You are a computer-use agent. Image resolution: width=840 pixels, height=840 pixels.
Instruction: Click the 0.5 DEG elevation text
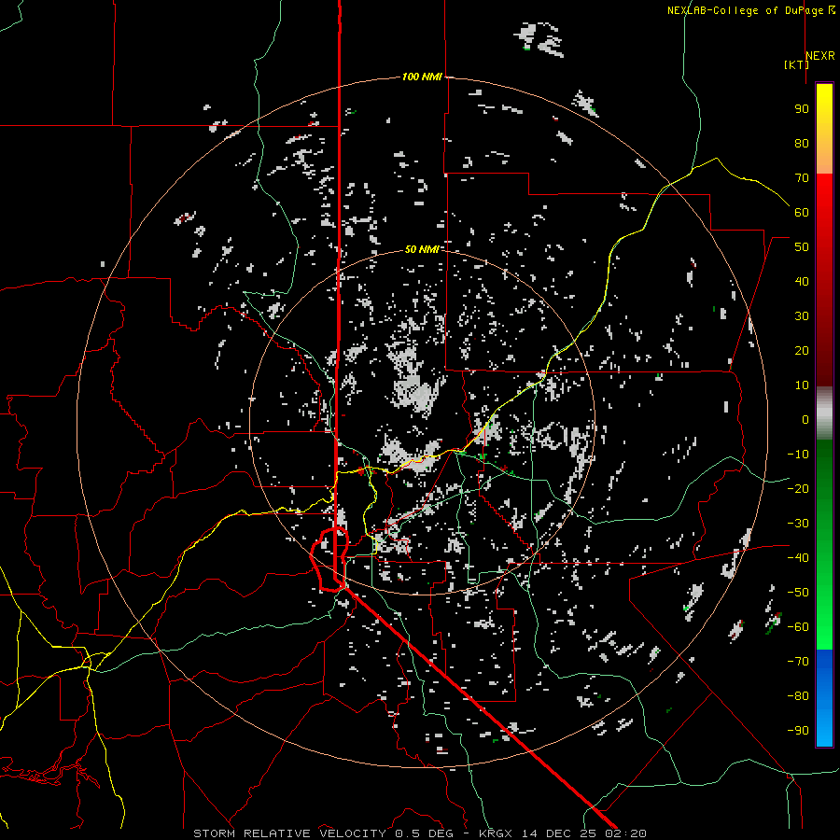point(424,833)
